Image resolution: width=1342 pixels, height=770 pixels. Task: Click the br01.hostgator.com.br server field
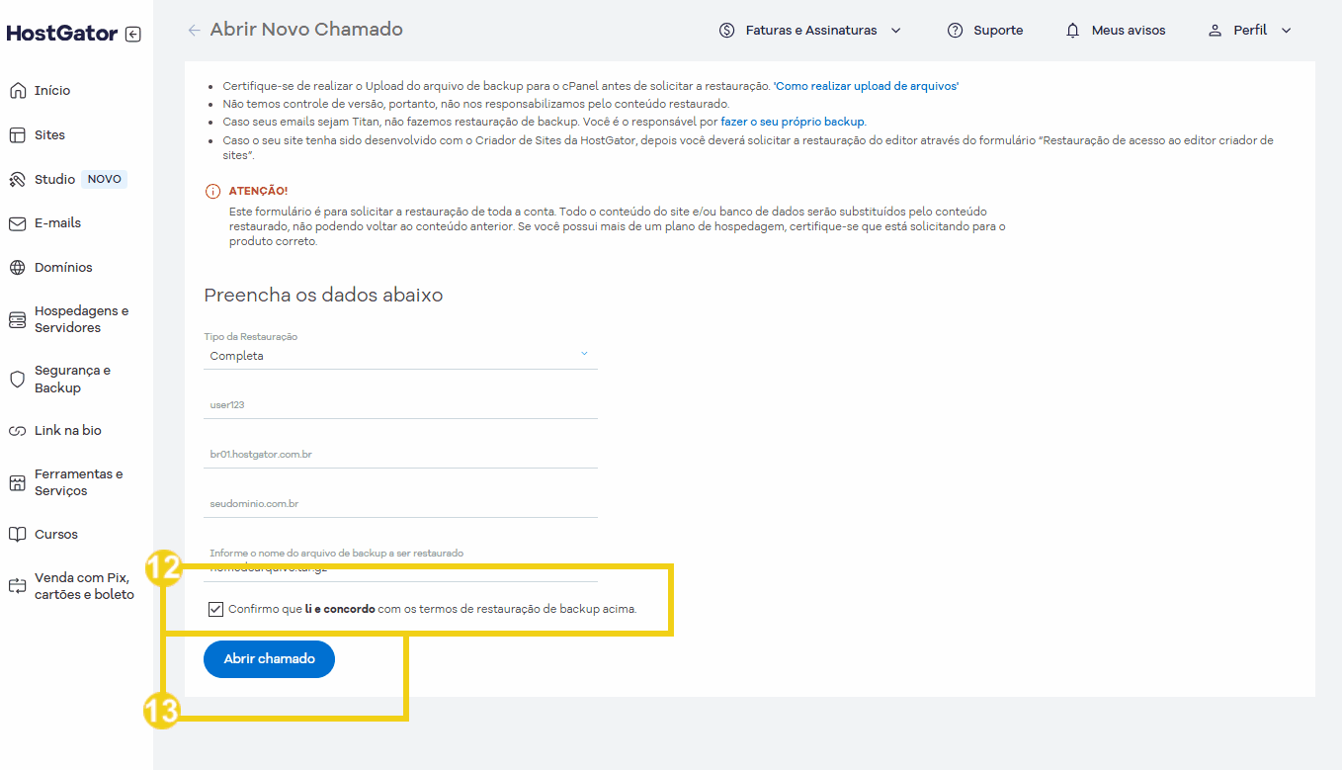[x=400, y=455]
